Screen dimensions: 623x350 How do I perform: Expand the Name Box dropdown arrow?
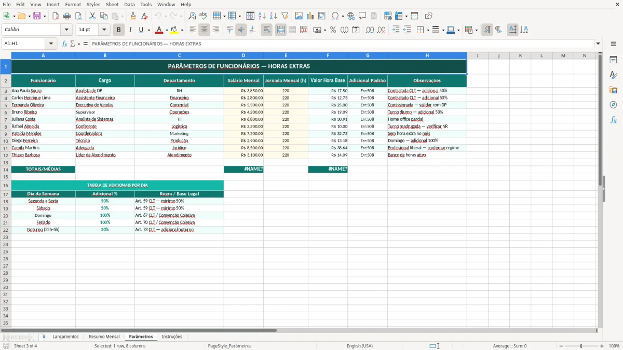(x=51, y=44)
